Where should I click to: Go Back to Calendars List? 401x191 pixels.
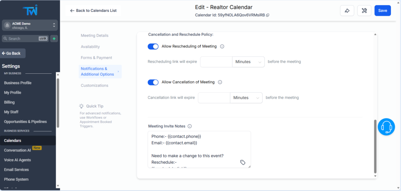click(x=93, y=11)
